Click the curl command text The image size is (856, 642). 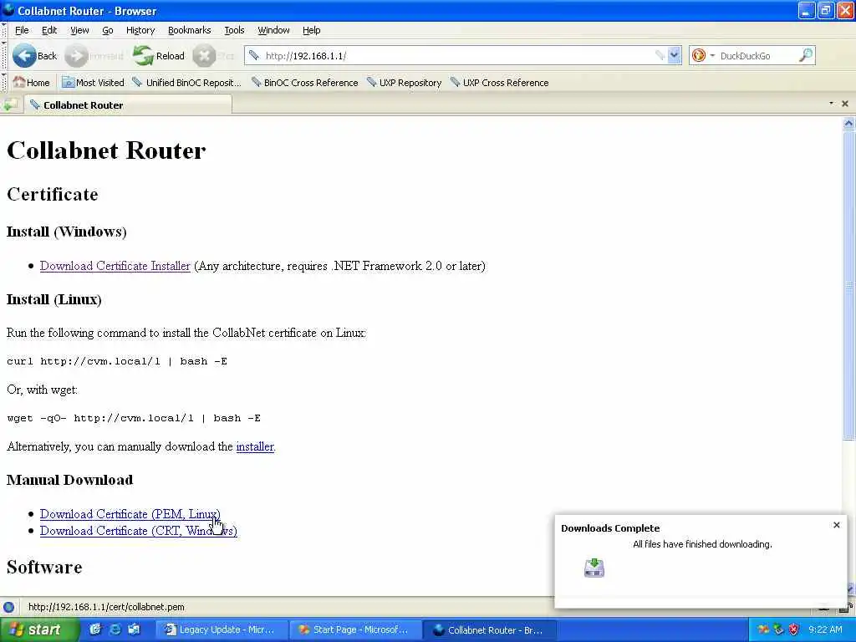pyautogui.click(x=117, y=361)
